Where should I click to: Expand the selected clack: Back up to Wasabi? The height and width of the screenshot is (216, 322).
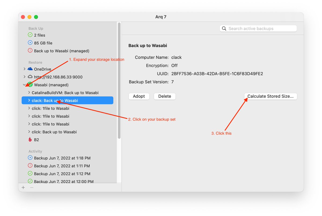point(29,100)
